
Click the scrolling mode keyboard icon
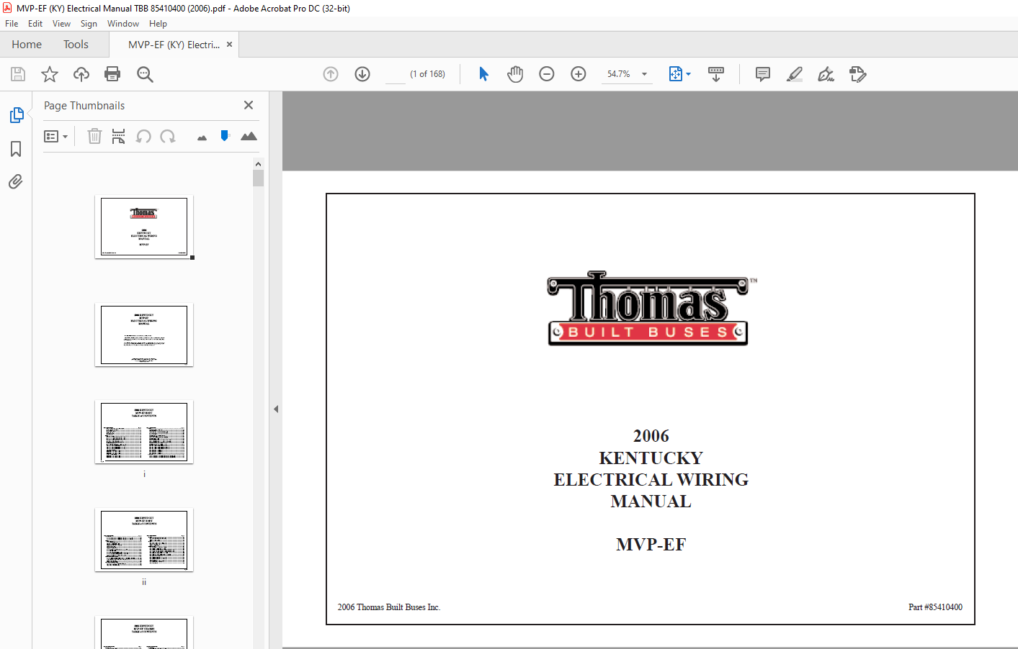716,74
